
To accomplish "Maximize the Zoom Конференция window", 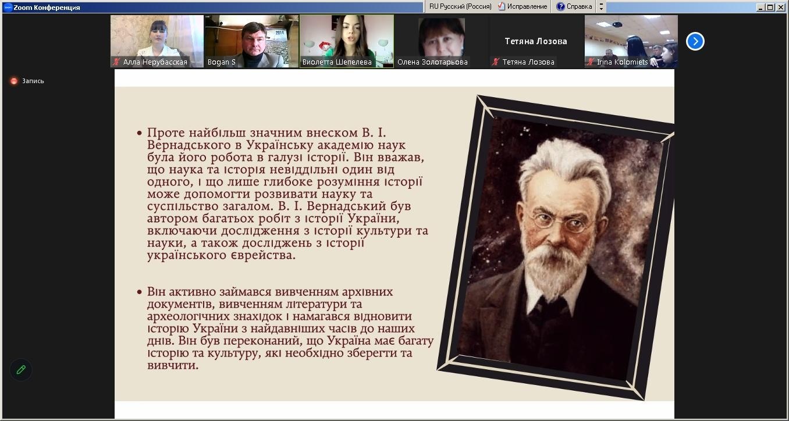I will pos(770,7).
